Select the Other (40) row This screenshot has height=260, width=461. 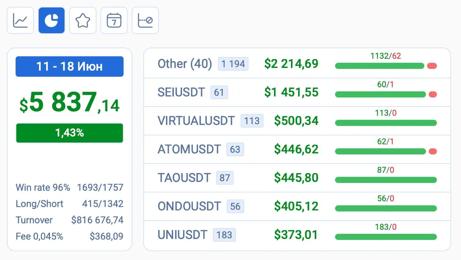click(297, 64)
